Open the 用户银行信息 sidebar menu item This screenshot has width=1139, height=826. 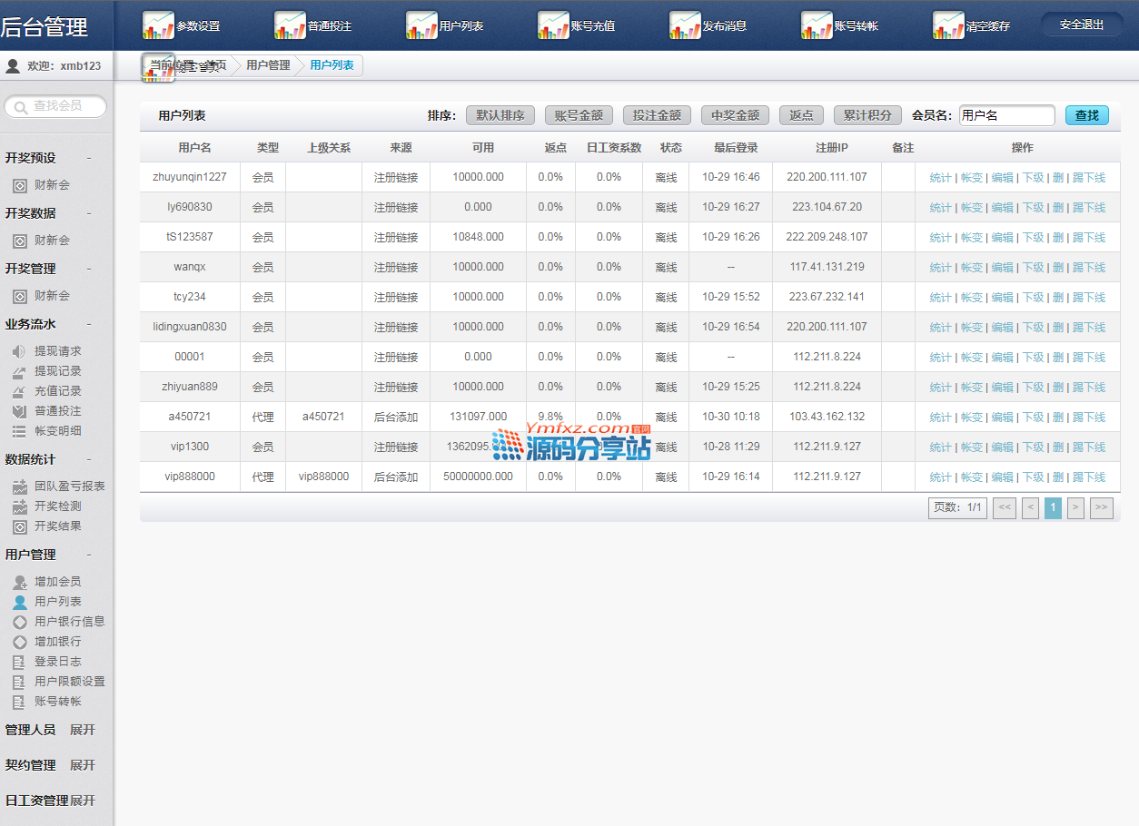[x=69, y=622]
